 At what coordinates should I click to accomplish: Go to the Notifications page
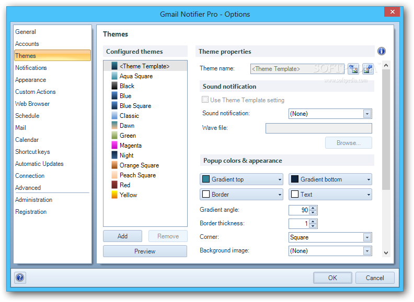(31, 68)
